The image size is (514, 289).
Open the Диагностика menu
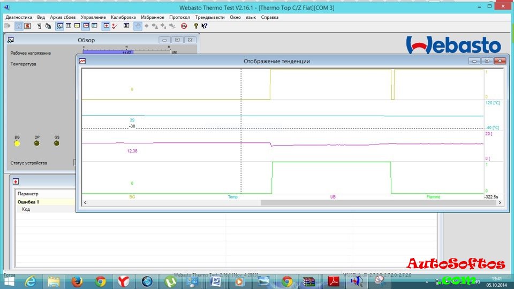tap(19, 17)
